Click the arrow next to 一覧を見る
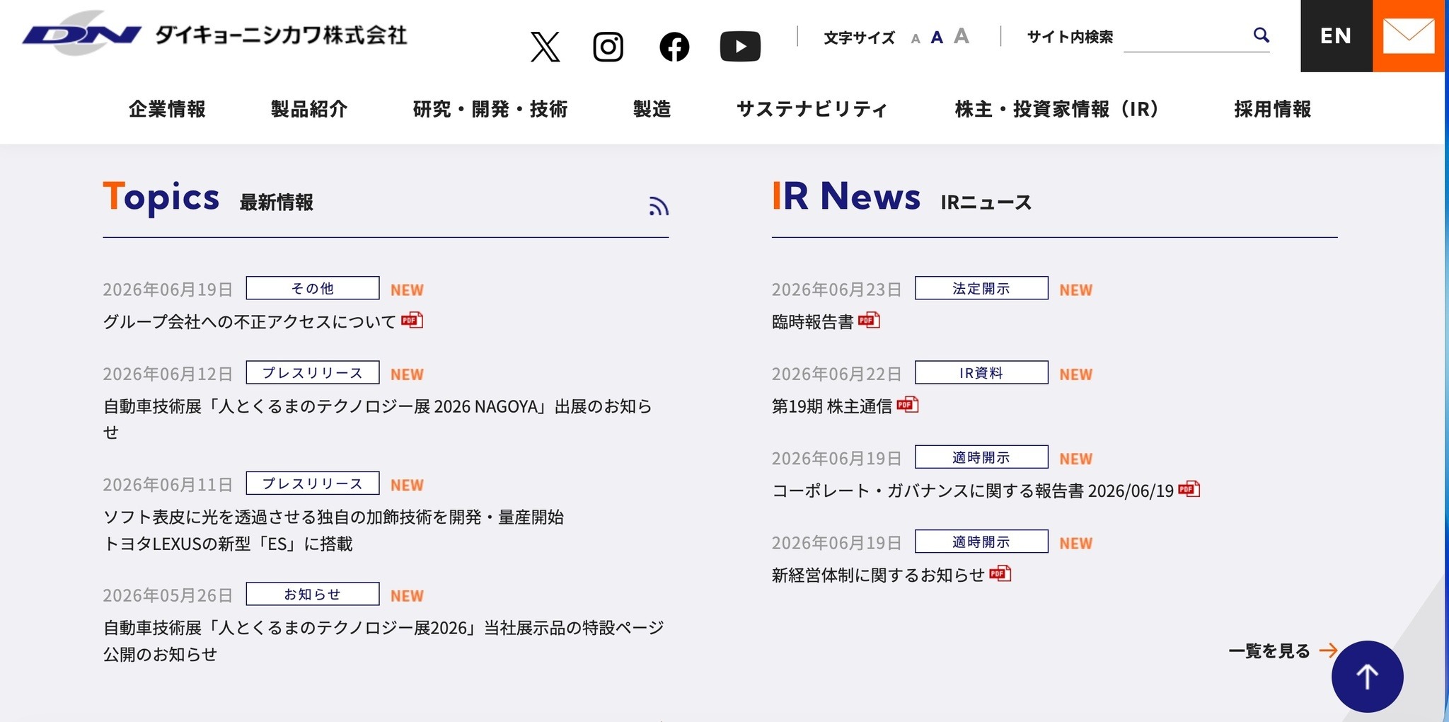Screen dimensions: 1449x722 [x=1328, y=650]
